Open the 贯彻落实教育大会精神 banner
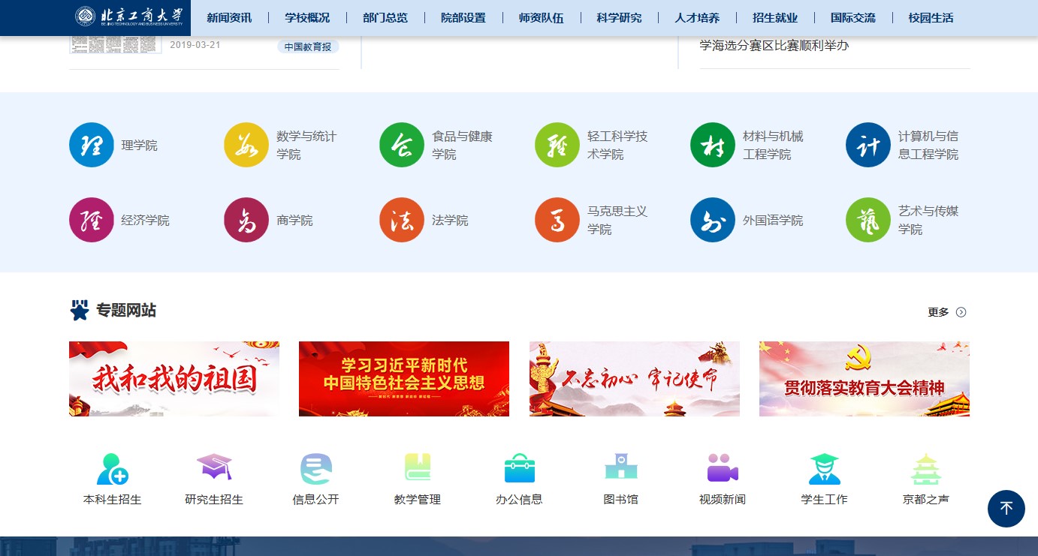This screenshot has width=1038, height=556. (864, 379)
